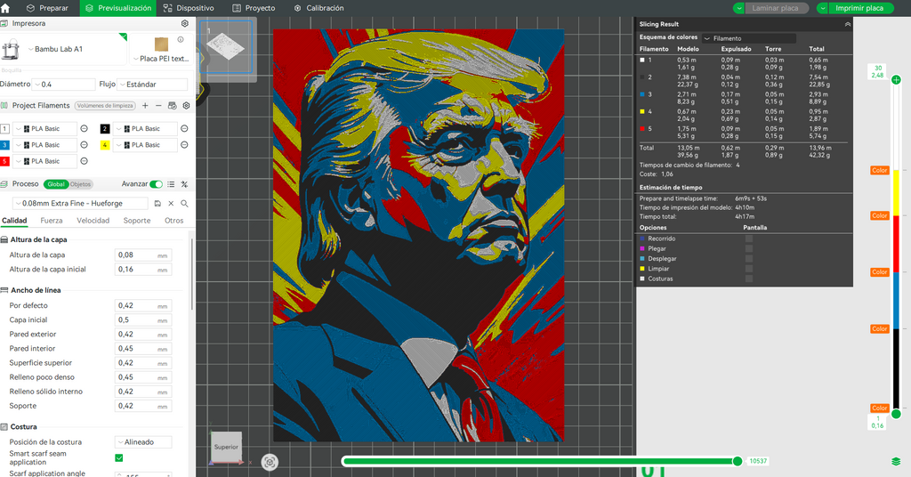Image resolution: width=911 pixels, height=477 pixels.
Task: Save the current process preset
Action: [x=157, y=204]
